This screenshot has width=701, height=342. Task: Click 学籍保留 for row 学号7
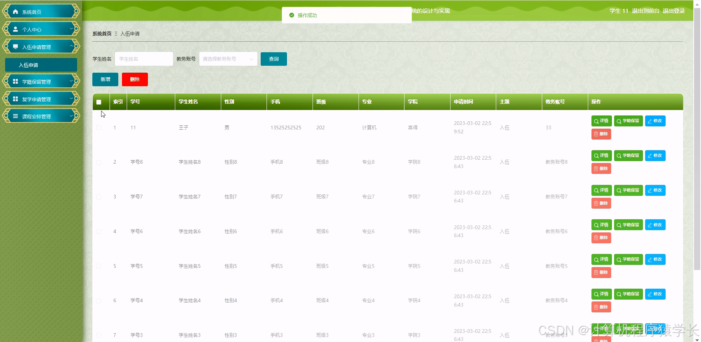628,190
